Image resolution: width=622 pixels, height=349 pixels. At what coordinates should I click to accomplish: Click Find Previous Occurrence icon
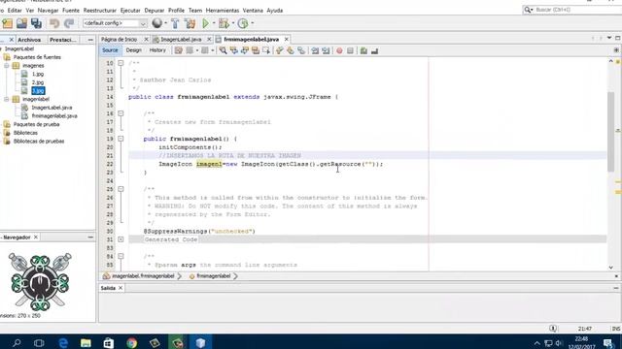point(234,50)
